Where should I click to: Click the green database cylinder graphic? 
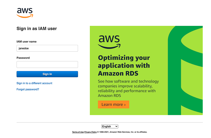pyautogui.click(x=185, y=70)
